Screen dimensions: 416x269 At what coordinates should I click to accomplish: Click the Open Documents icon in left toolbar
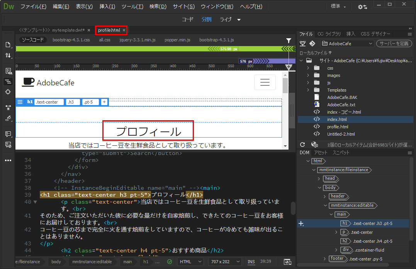8,44
